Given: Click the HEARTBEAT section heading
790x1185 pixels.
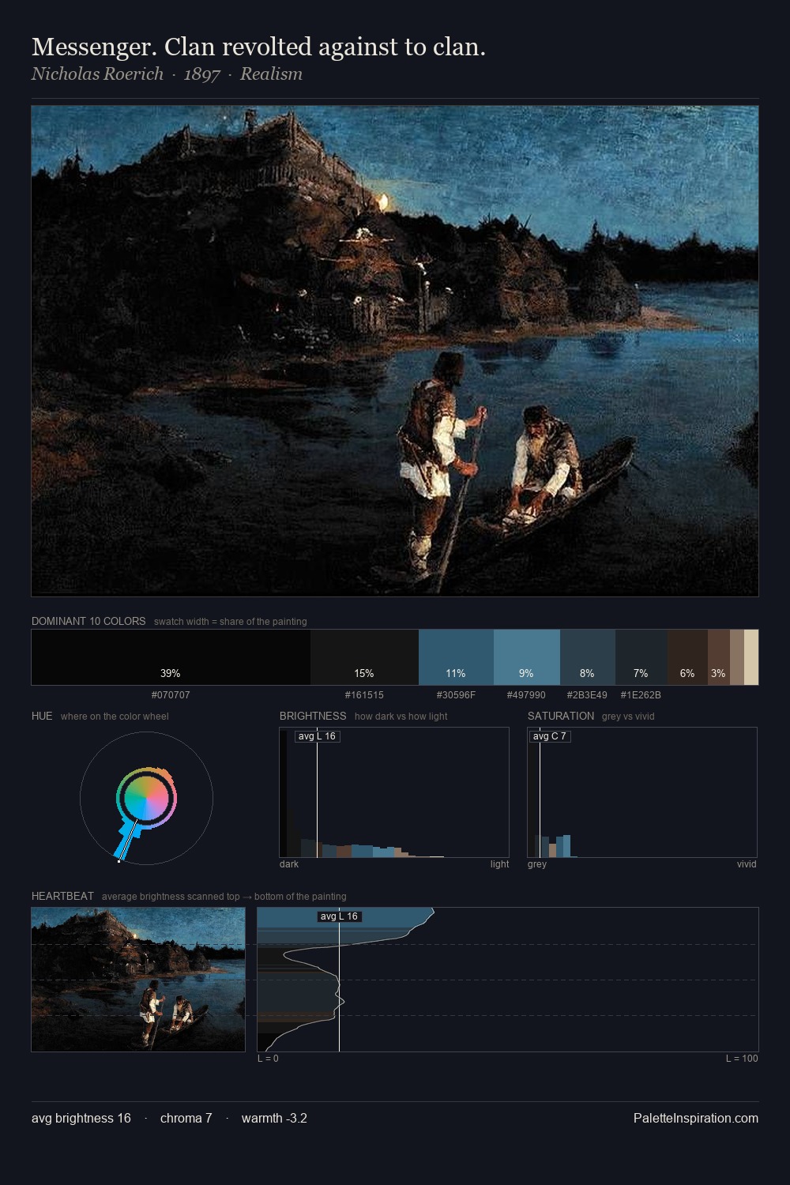Looking at the screenshot, I should tap(62, 896).
